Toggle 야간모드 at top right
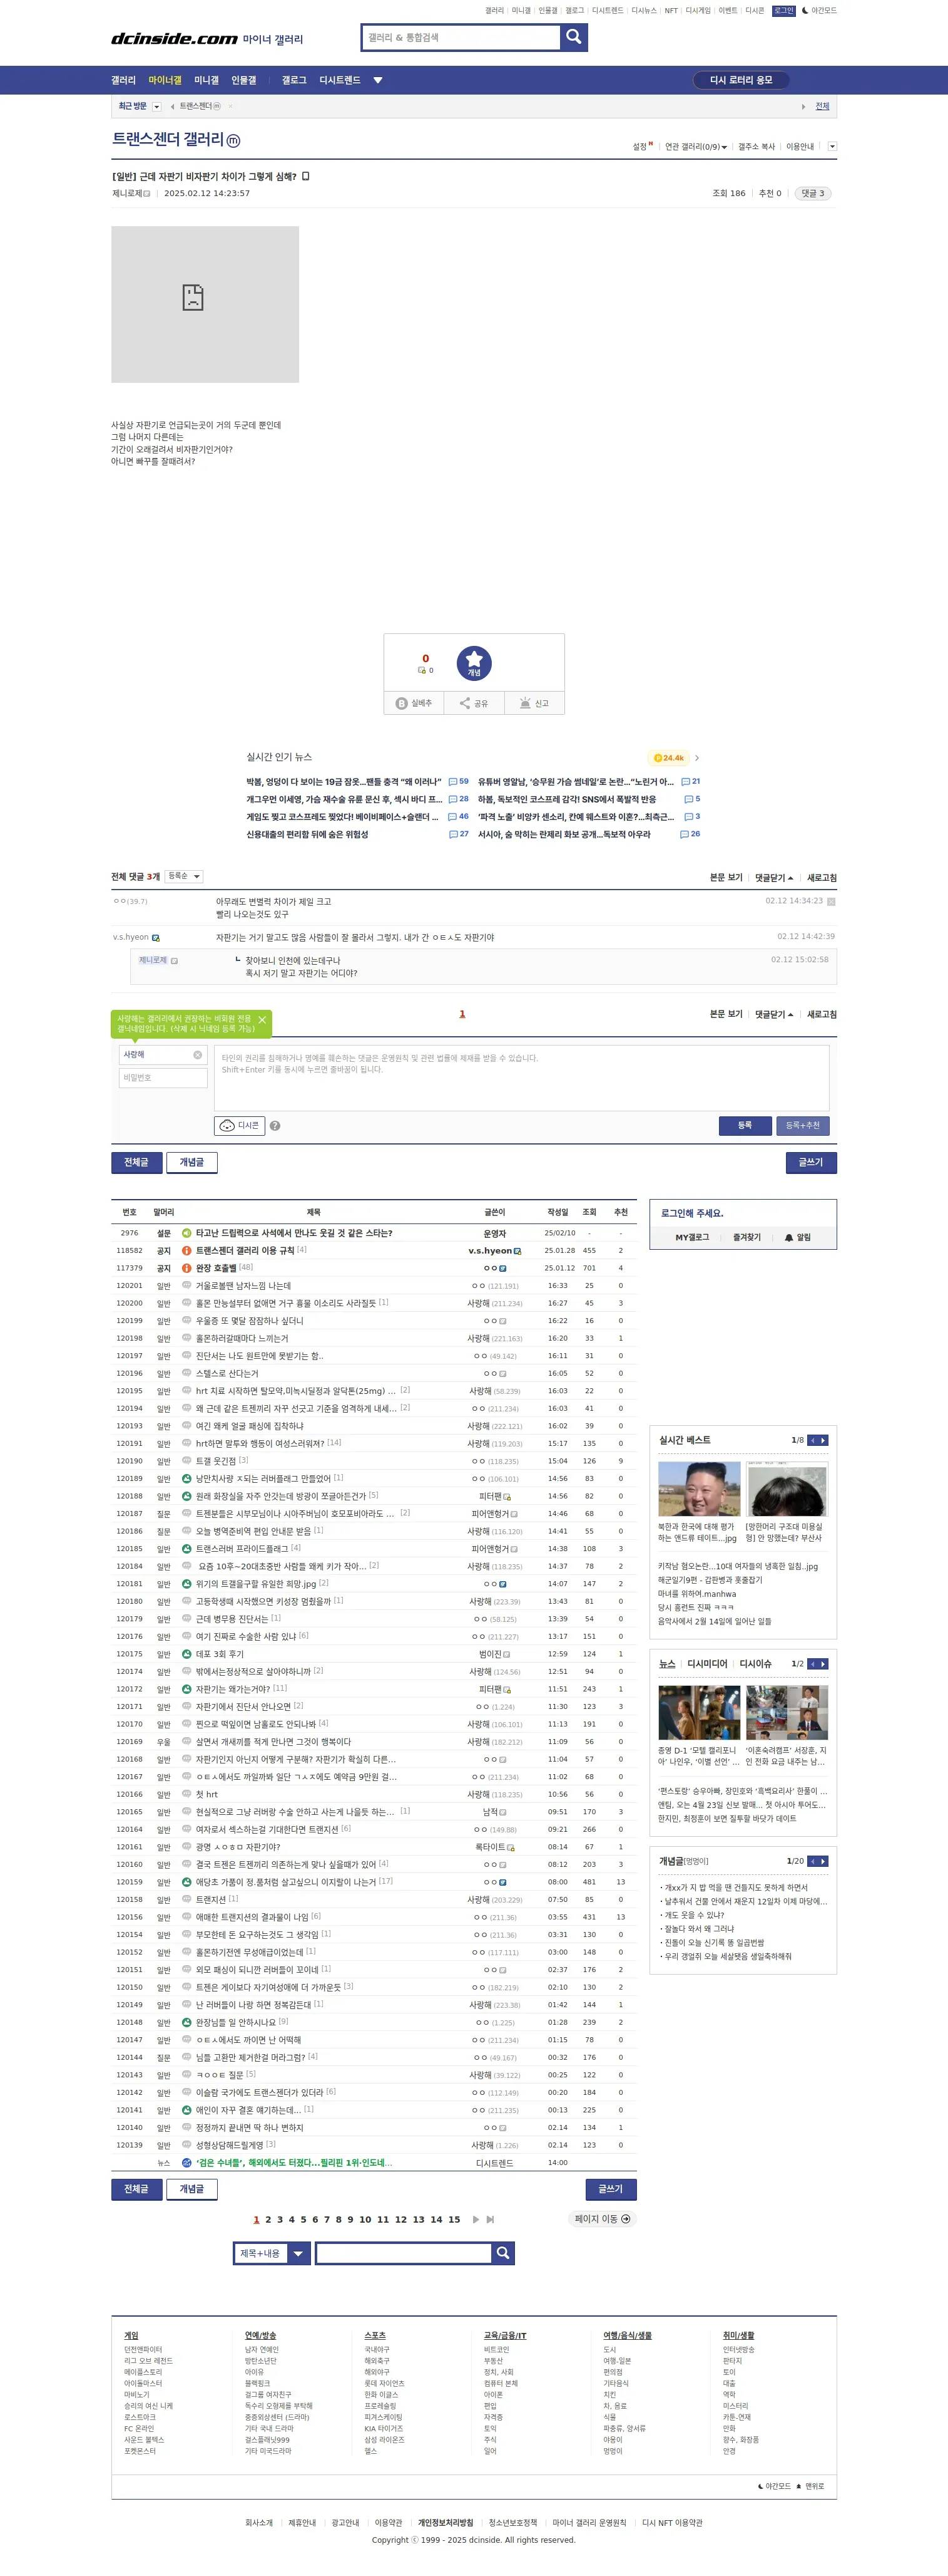The height and width of the screenshot is (2576, 948). pos(819,11)
